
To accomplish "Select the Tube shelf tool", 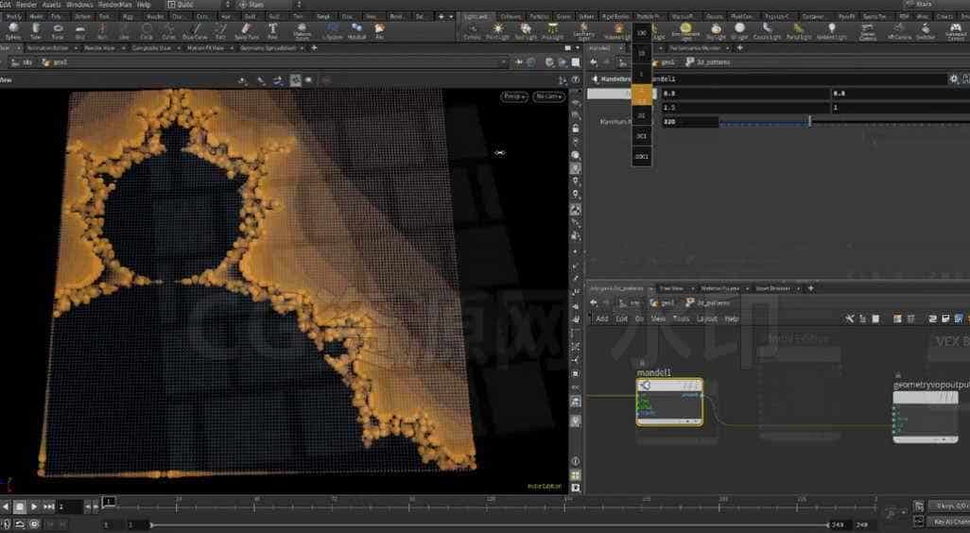I will coord(35,31).
